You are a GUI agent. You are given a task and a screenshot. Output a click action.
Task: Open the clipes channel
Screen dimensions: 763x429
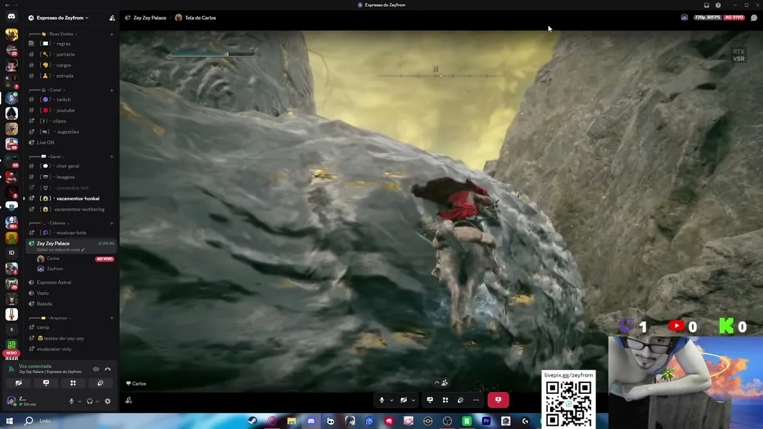tap(72, 121)
